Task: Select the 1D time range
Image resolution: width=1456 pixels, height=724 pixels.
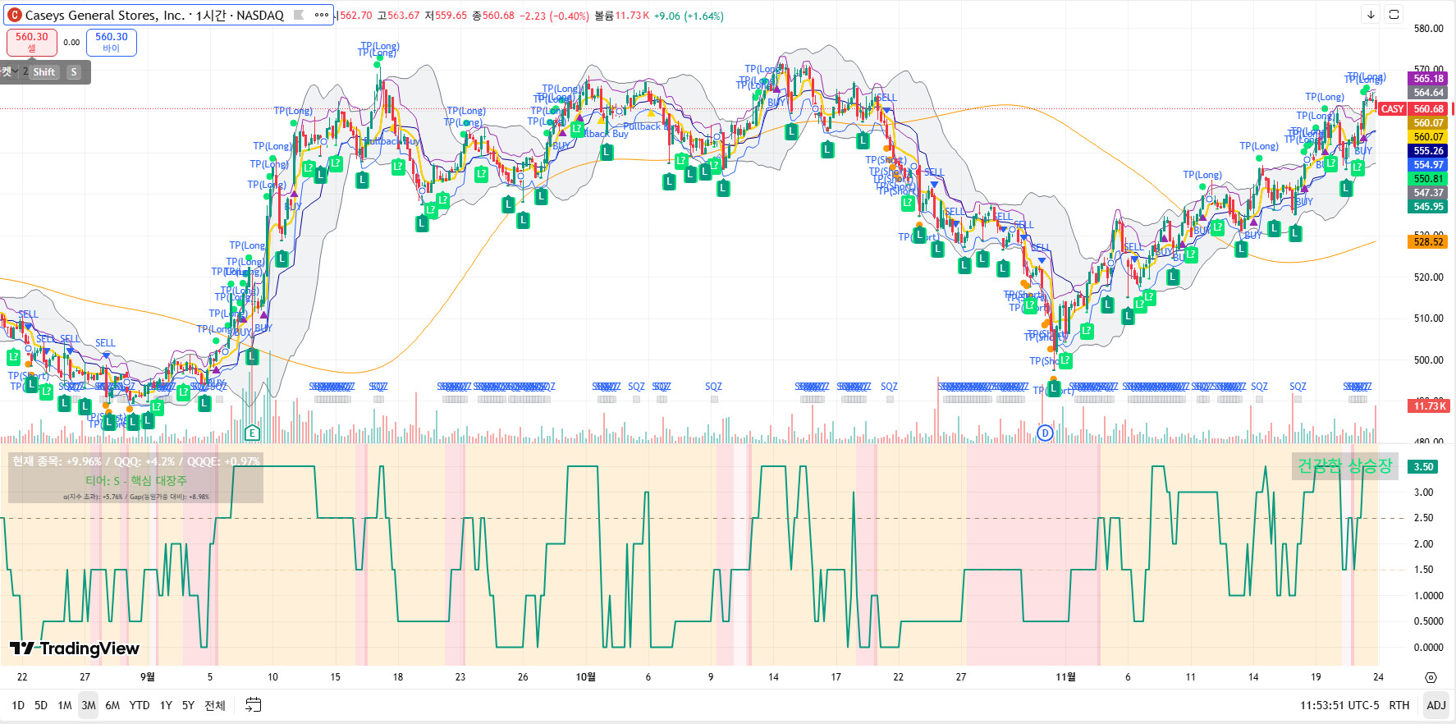Action: tap(18, 705)
